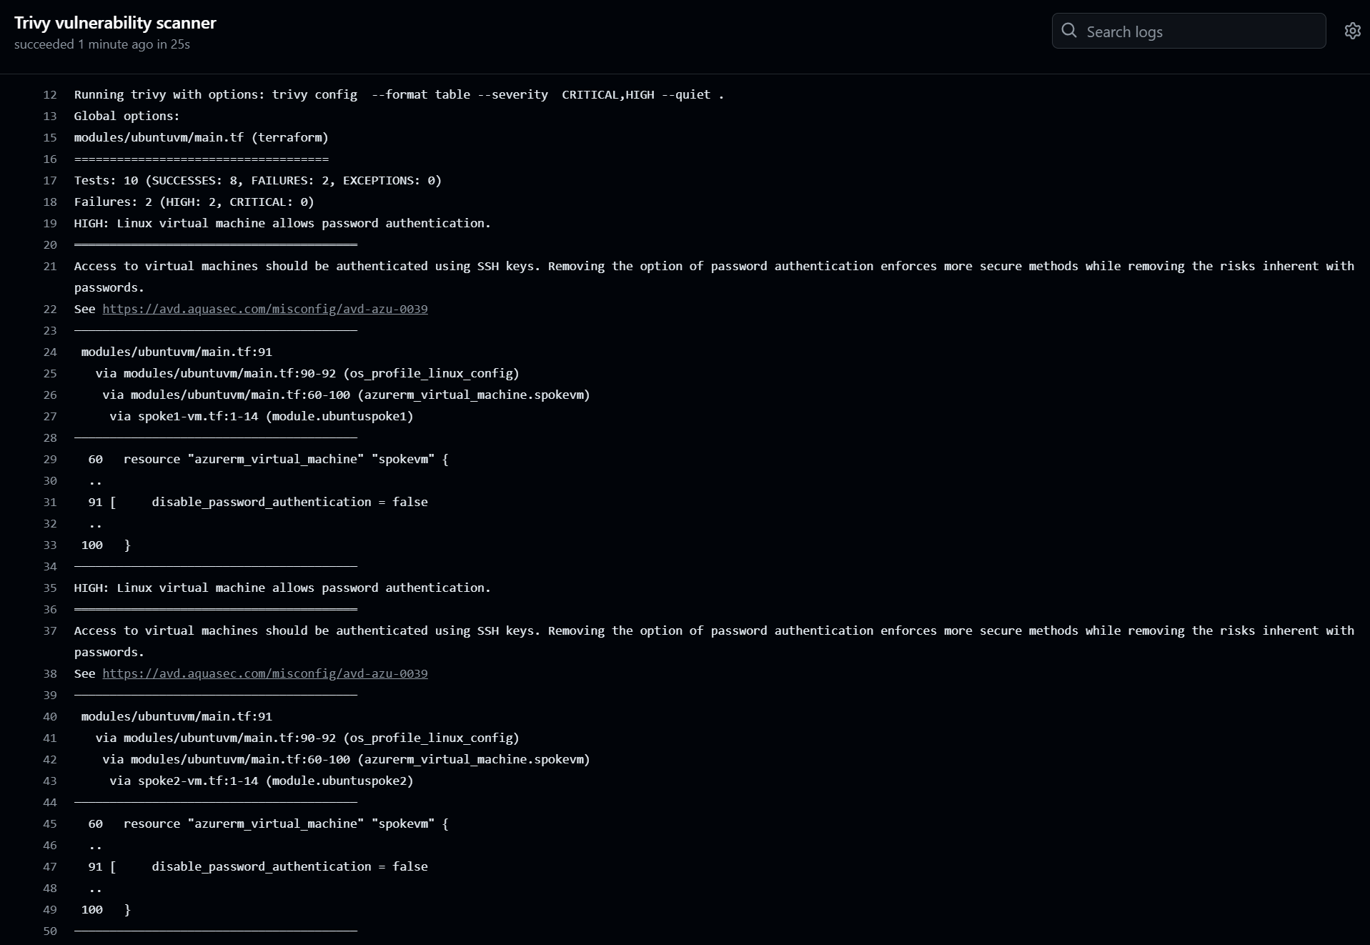Select log line number 15
The height and width of the screenshot is (945, 1370).
click(50, 137)
